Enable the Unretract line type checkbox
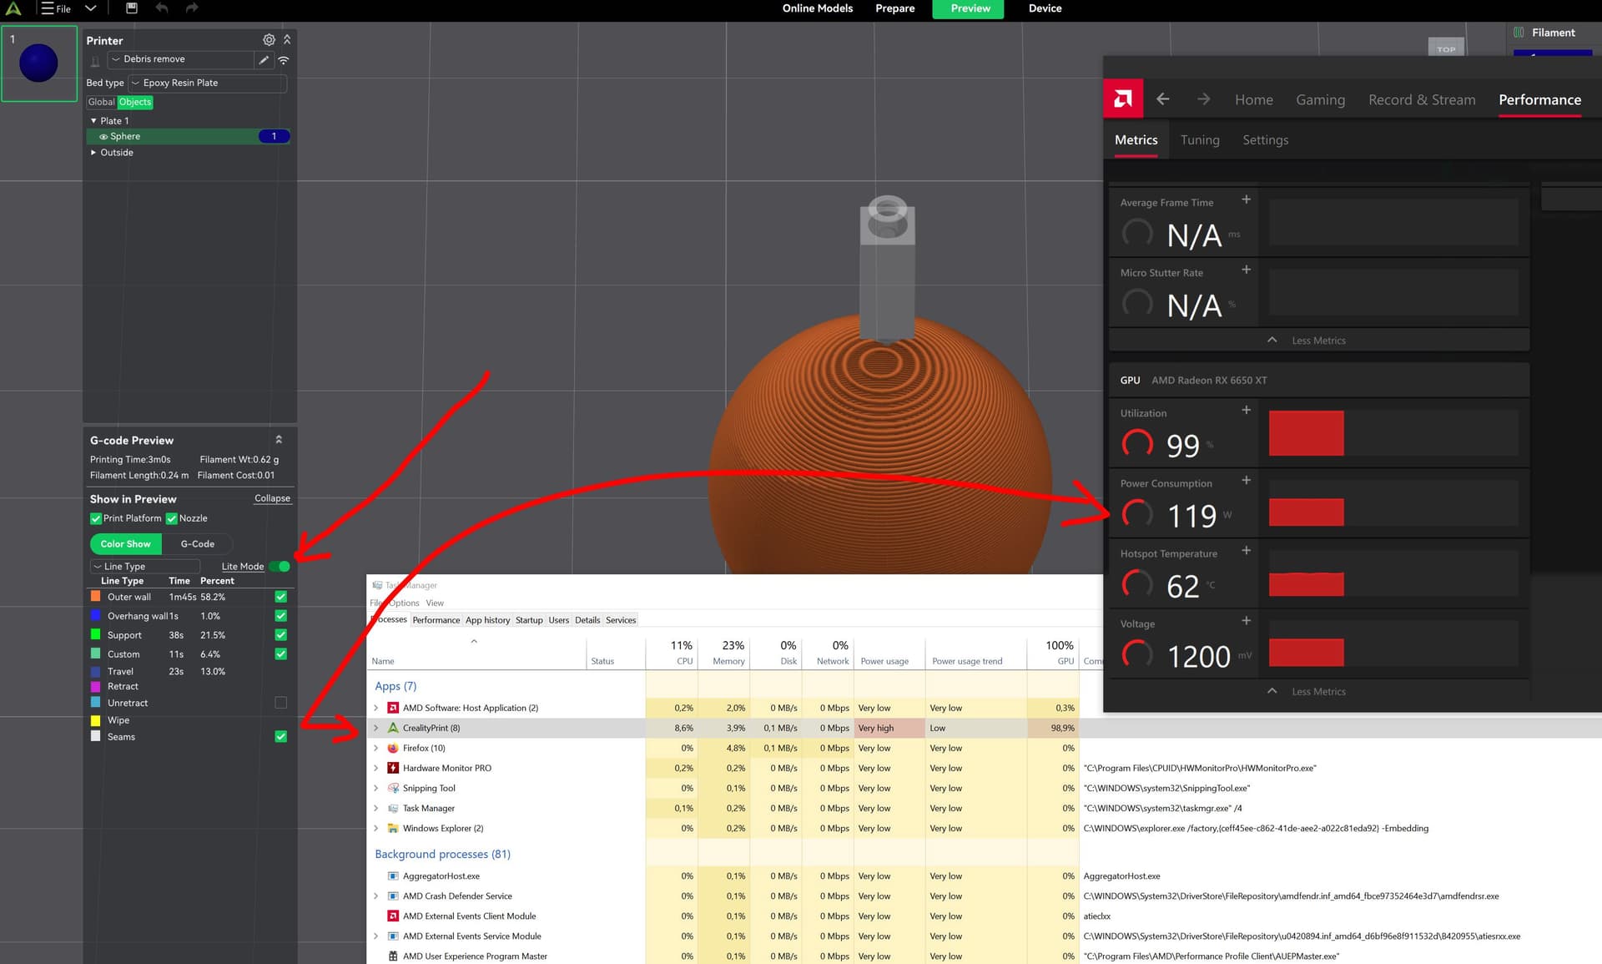Viewport: 1602px width, 964px height. [x=280, y=703]
